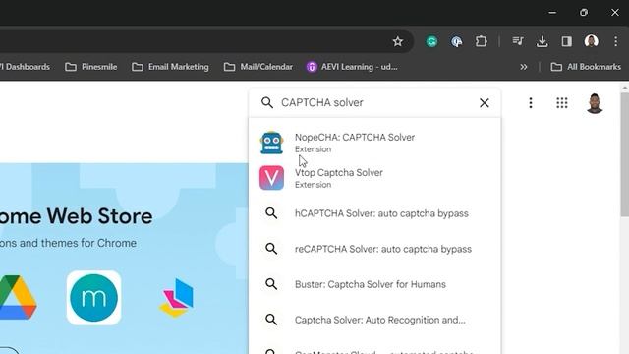Open the Mail/Calendar bookmark folder
Screen dimensions: 629x354
(x=258, y=67)
